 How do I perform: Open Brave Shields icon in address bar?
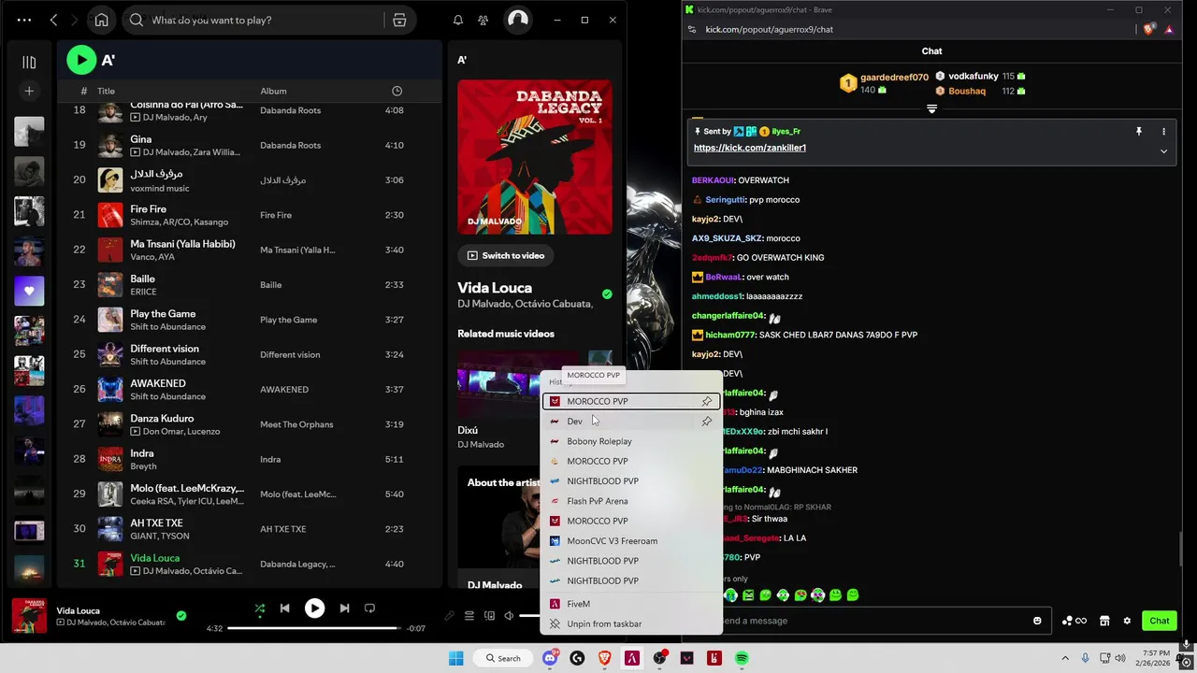point(1149,29)
